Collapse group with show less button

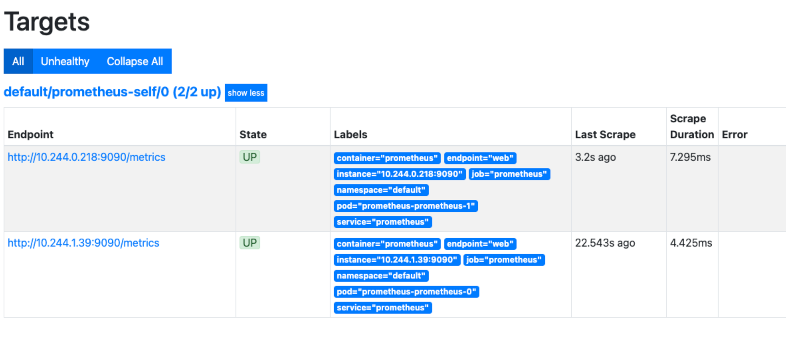coord(246,93)
